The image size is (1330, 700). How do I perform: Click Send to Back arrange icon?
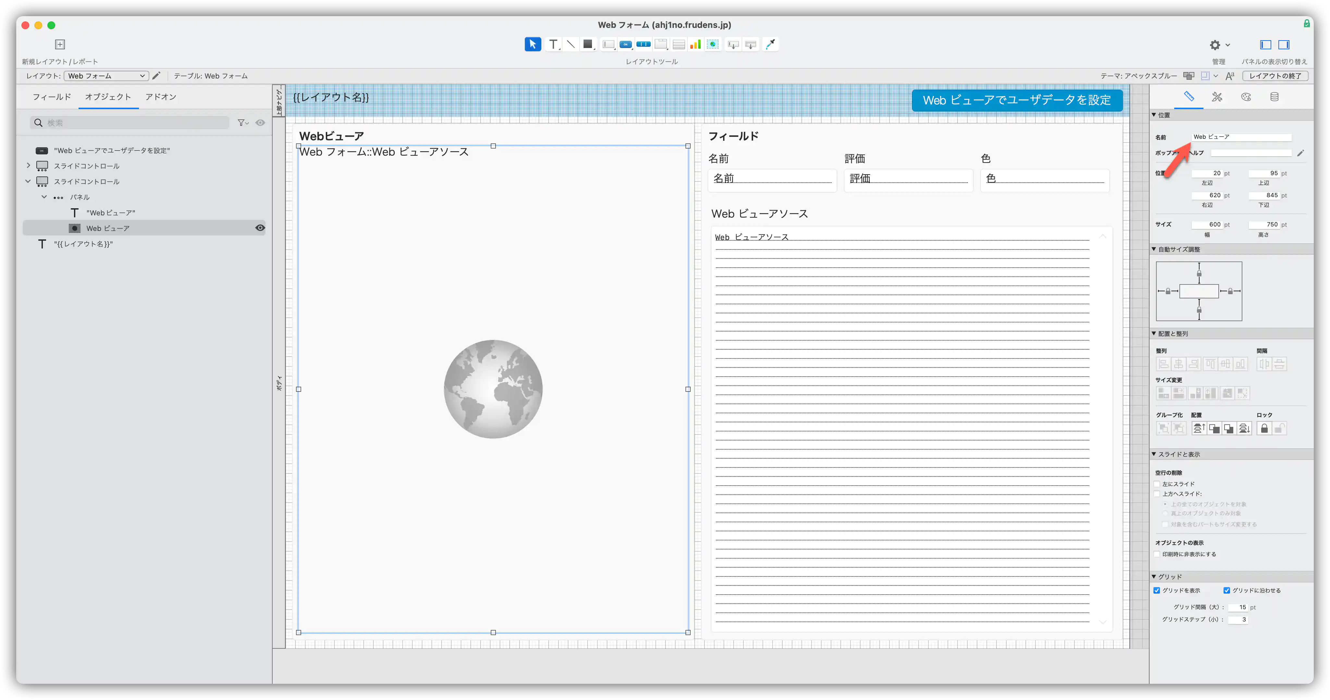[x=1244, y=428]
